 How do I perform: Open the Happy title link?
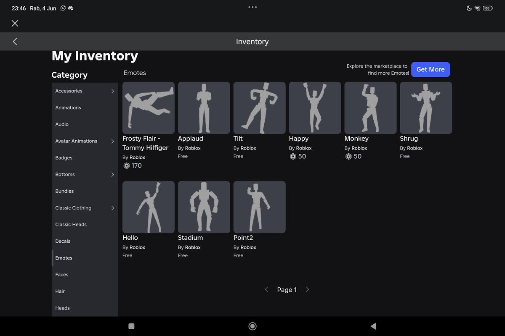coord(299,139)
